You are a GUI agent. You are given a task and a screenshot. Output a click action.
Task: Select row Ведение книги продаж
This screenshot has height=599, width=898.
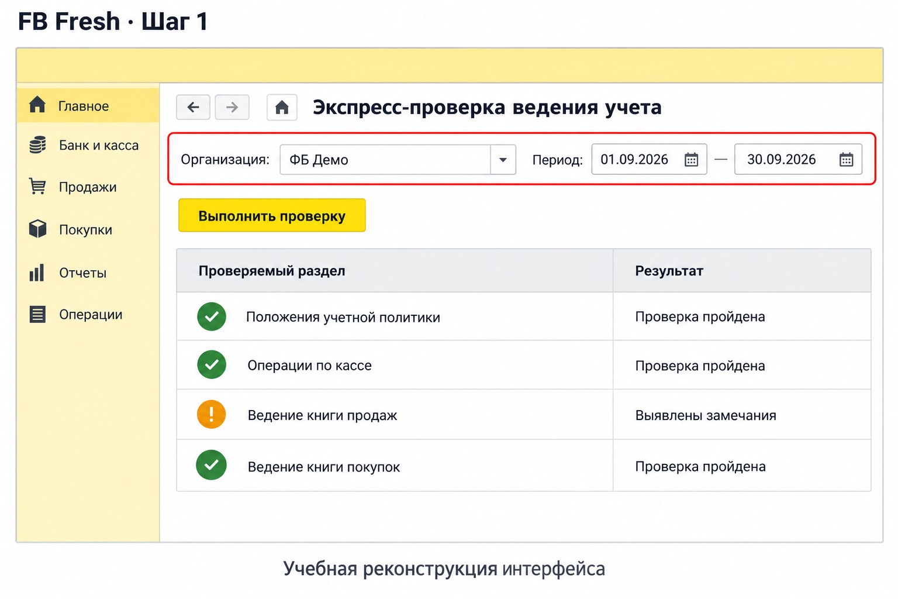524,415
